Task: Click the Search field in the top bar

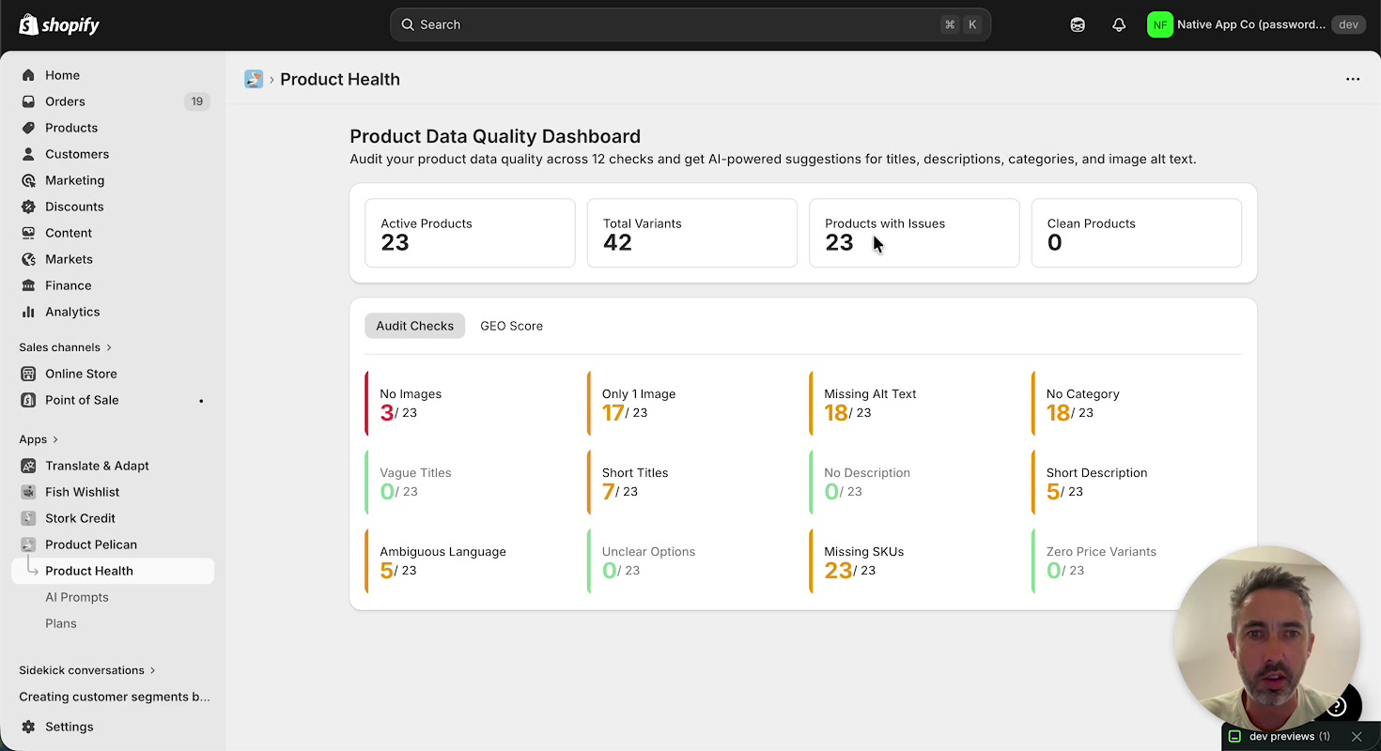Action: click(690, 24)
